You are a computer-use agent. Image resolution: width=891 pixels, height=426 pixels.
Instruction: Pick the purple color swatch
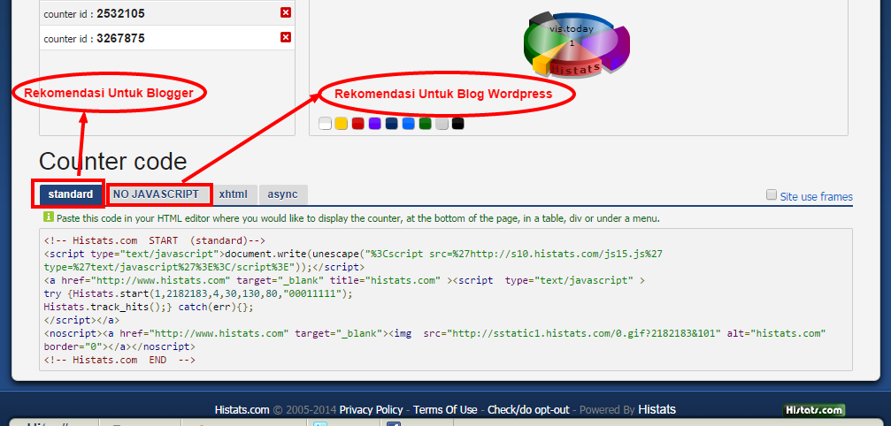tap(374, 123)
